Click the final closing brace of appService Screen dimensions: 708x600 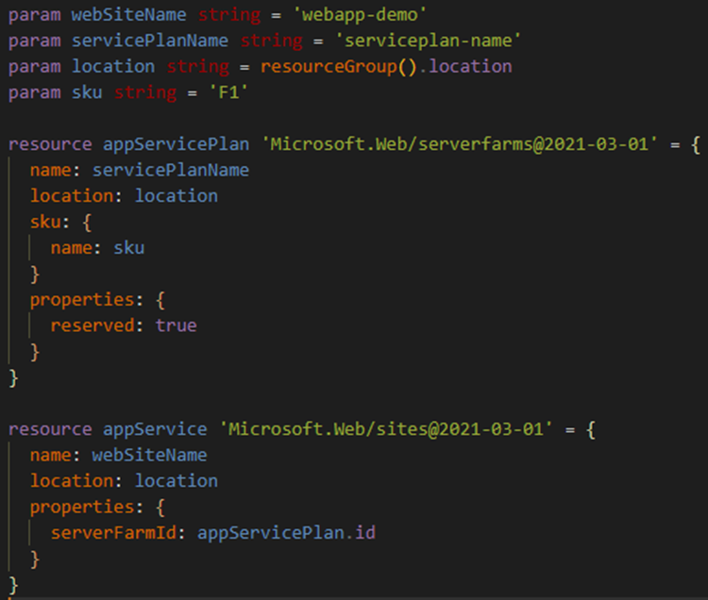[13, 584]
